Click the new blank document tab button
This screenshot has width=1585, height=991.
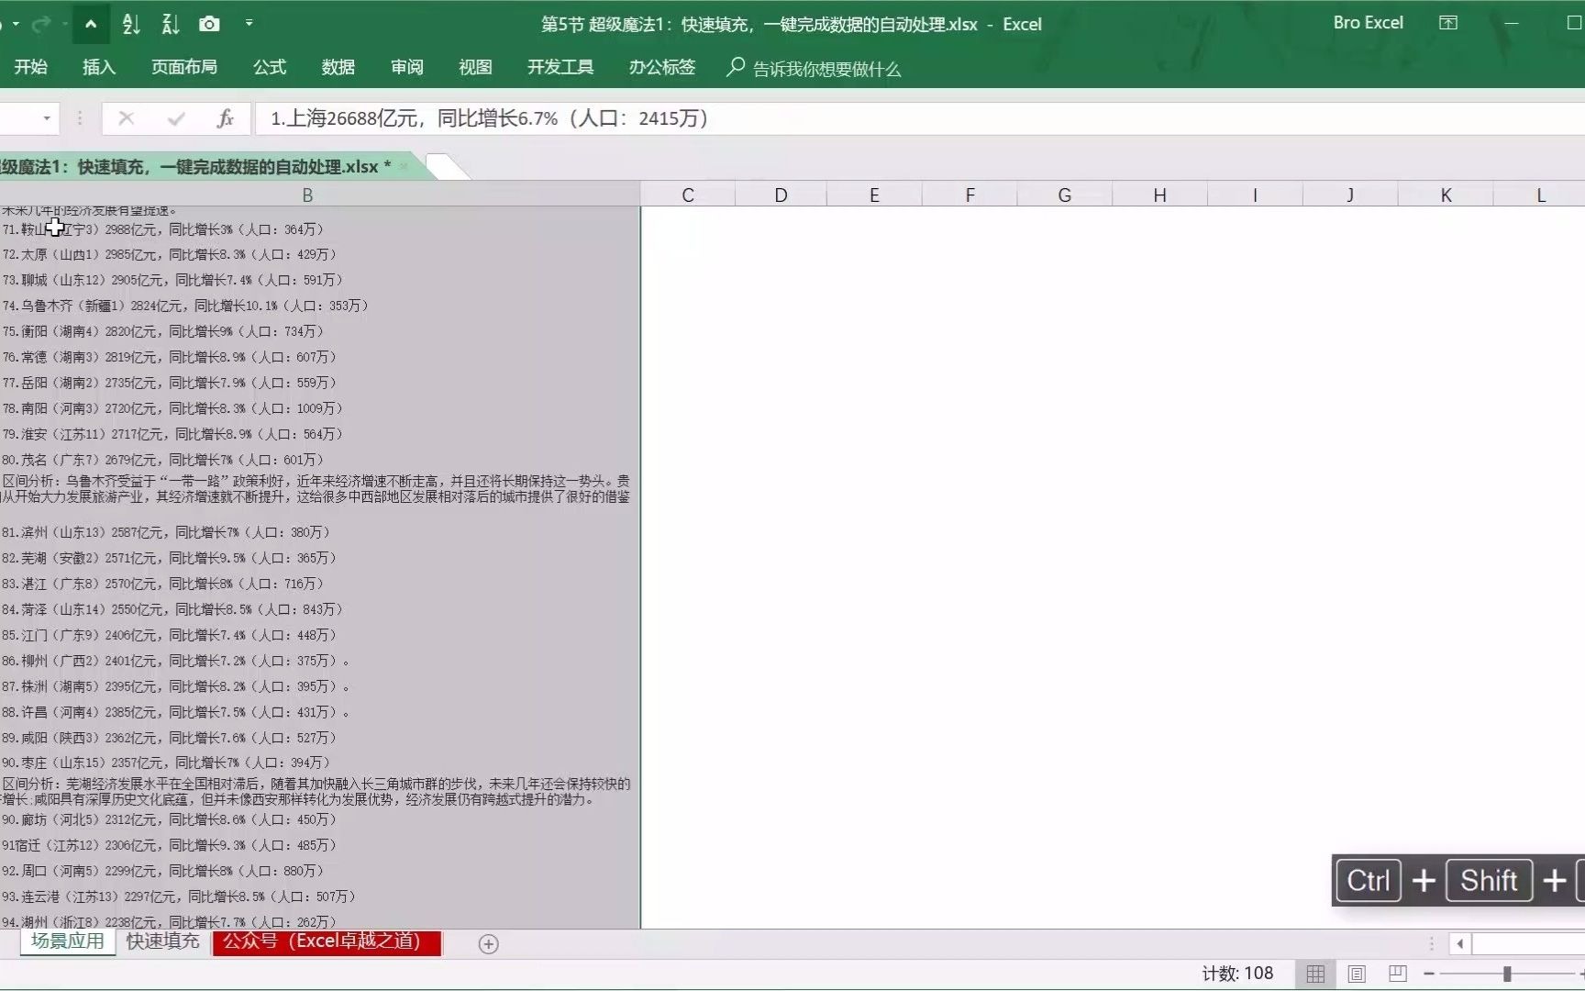pyautogui.click(x=448, y=166)
